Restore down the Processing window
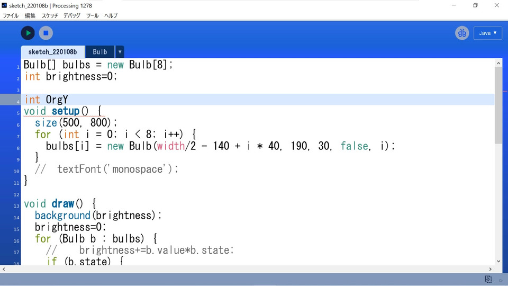This screenshot has width=508, height=286. [475, 5]
